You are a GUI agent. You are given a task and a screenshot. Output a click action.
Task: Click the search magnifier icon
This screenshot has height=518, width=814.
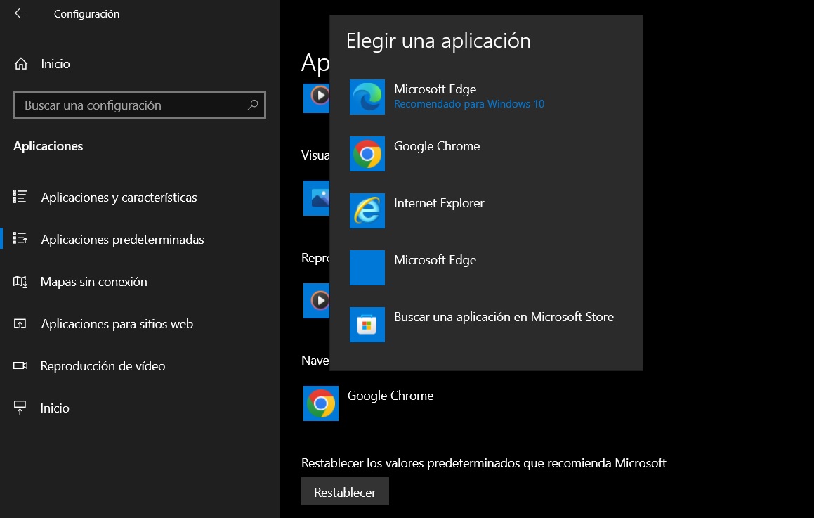coord(252,105)
